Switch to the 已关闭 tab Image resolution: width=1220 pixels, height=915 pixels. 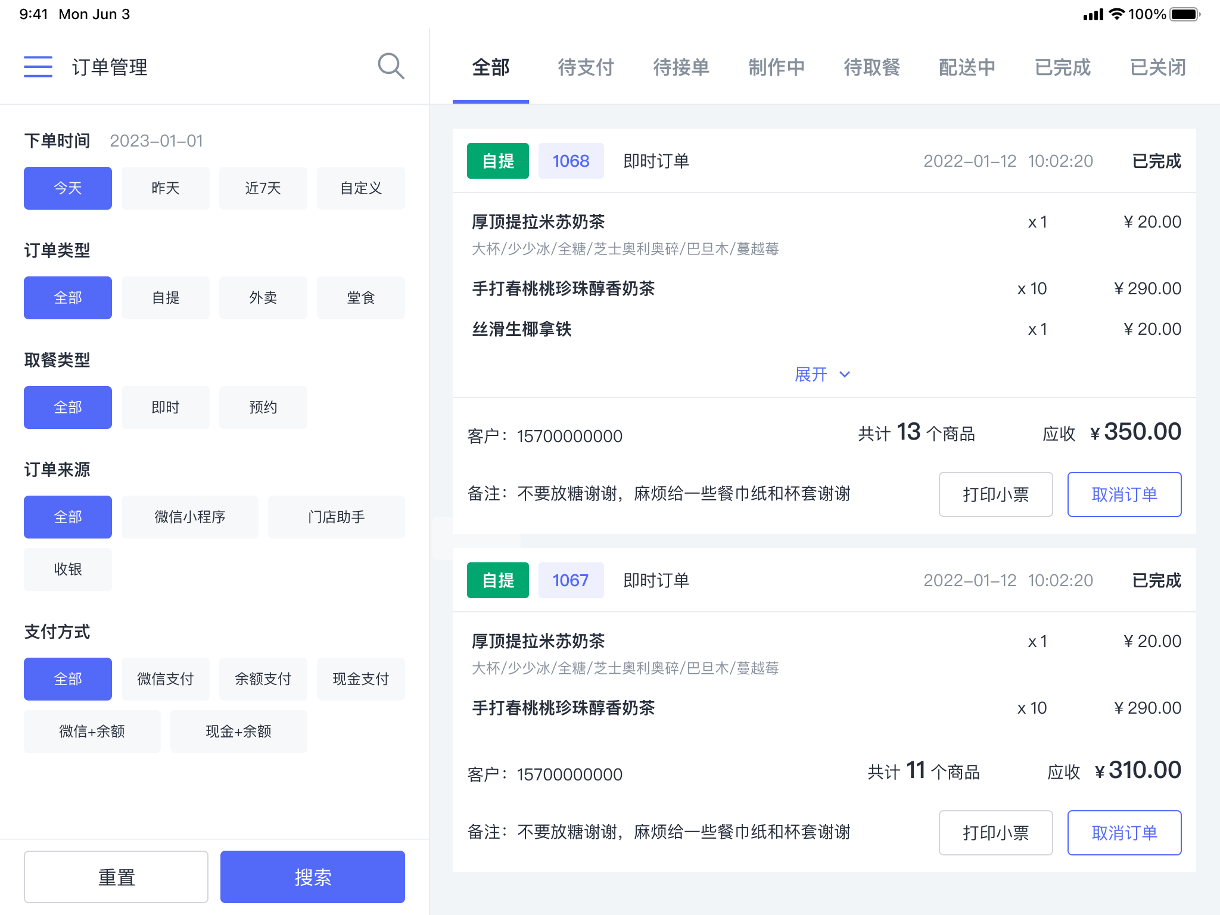click(x=1158, y=67)
